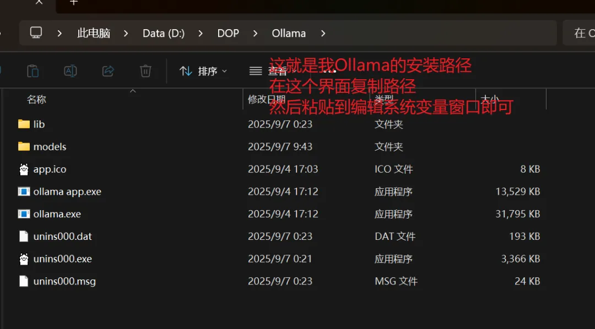Click the This PC monitor icon in address bar
This screenshot has width=595, height=329.
tap(36, 33)
